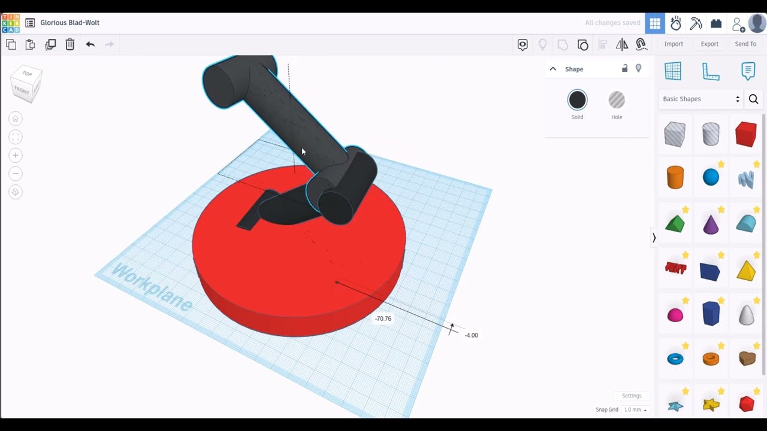Toggle the Cruise magnet tool

tap(641, 44)
